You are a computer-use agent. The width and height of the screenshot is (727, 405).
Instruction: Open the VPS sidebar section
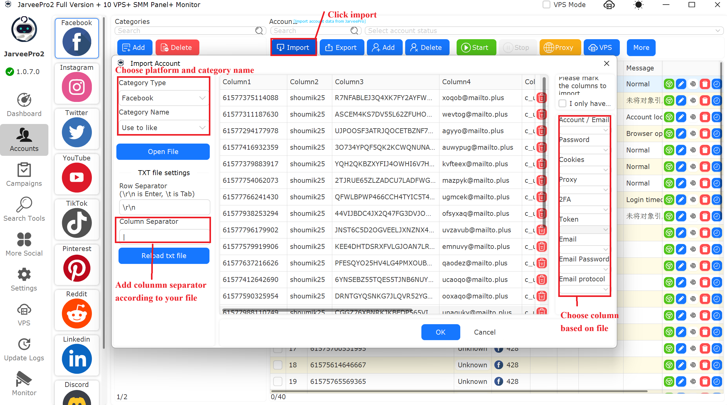(24, 314)
